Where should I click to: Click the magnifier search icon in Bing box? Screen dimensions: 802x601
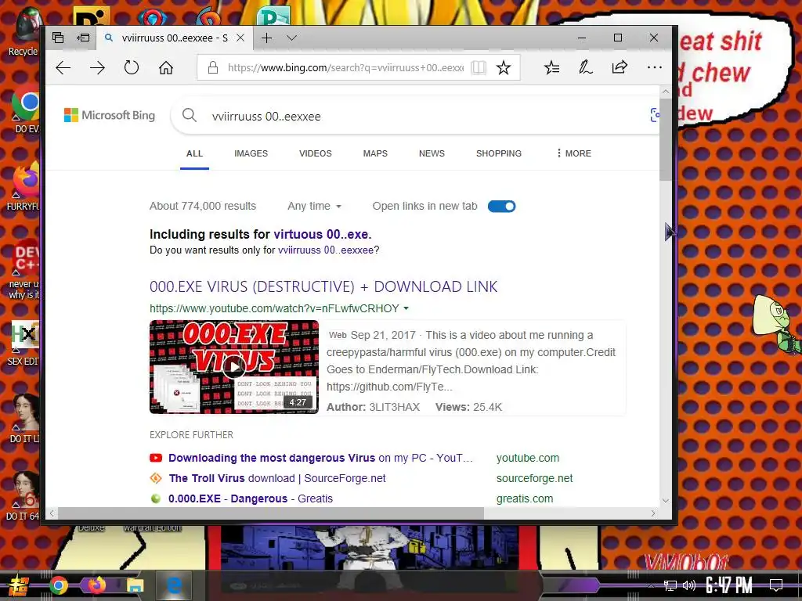pos(190,115)
